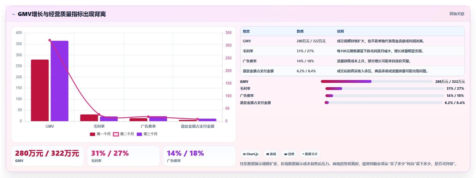Click the description starting 每100元销售额
Viewport: 476px width, 178px height.
click(381, 51)
